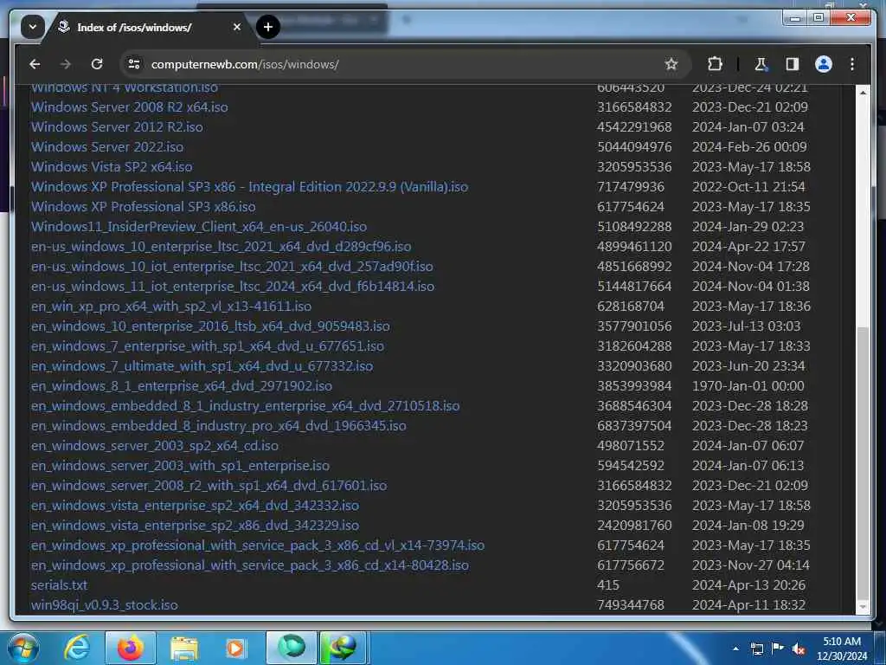Open the Action Center flag icon
Screen dimensions: 886x665
778,649
